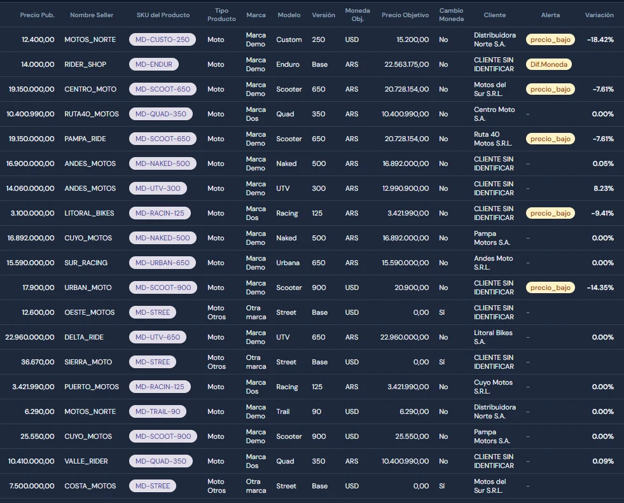Image resolution: width=624 pixels, height=503 pixels.
Task: Open the MD-SCOOT-650 tag in CENTRO_MOTO row
Action: [x=163, y=89]
